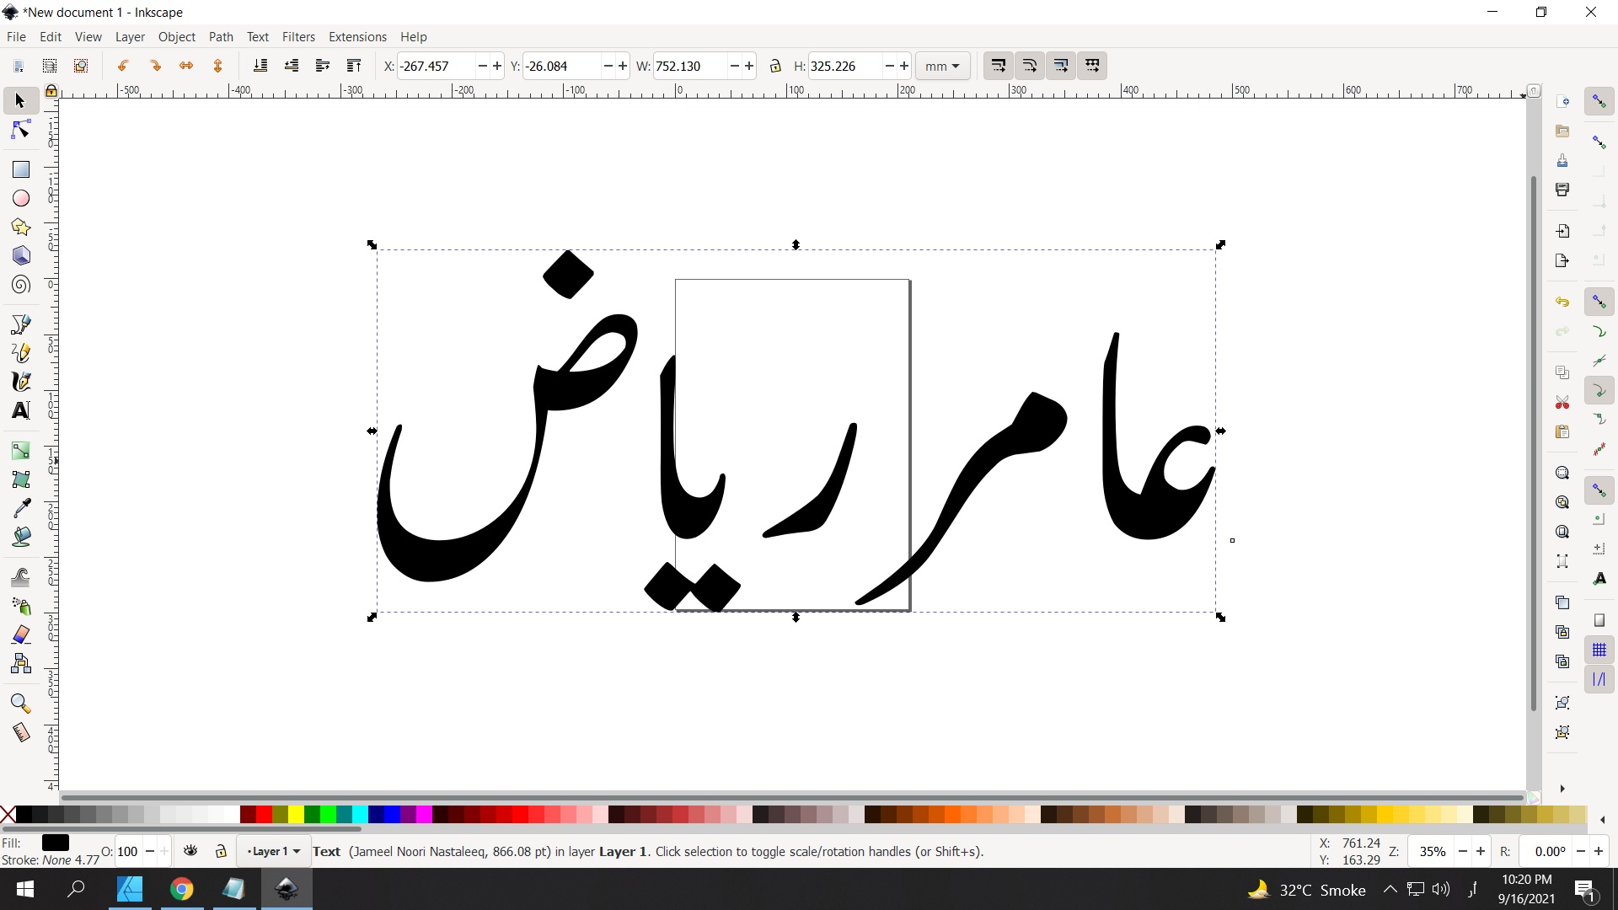1618x910 pixels.
Task: Increase width W value
Action: 749,66
